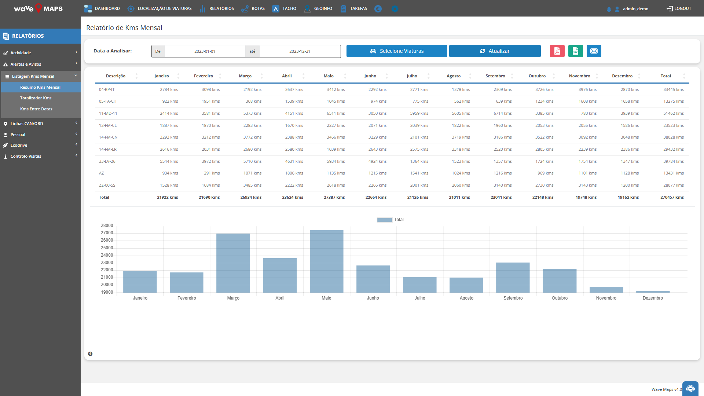Image resolution: width=704 pixels, height=396 pixels.
Task: Select vehicle row 33-LV-26
Action: (x=392, y=161)
